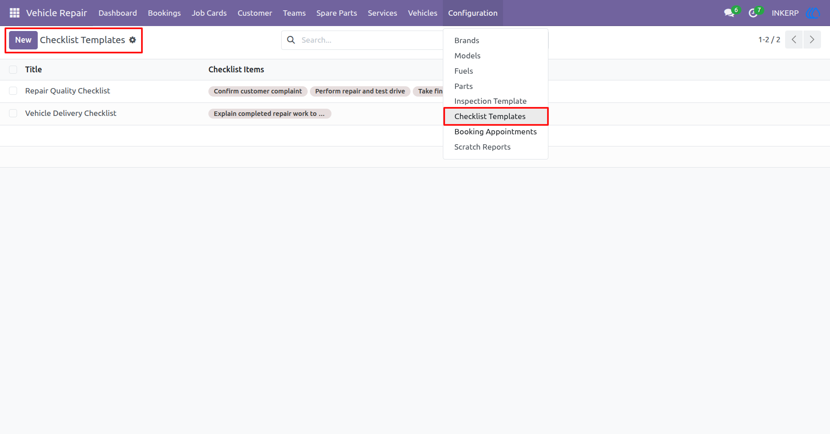Open the Bookings menu

164,13
